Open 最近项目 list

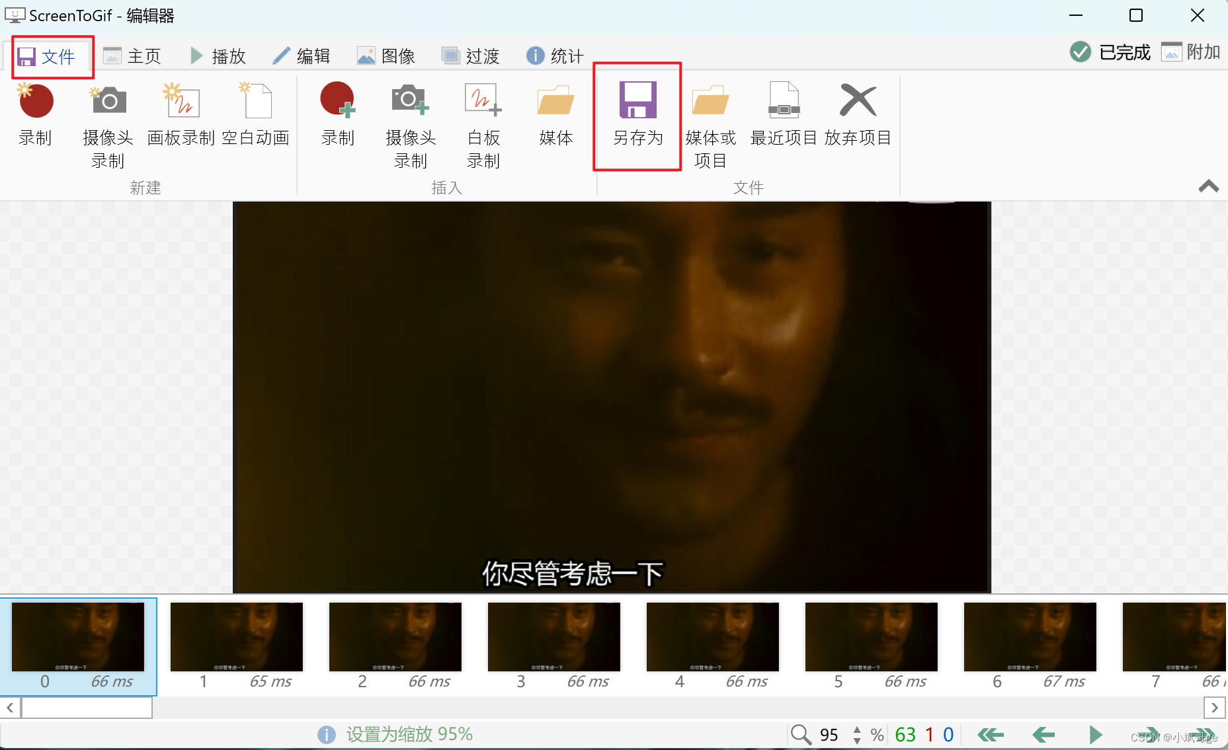click(784, 116)
